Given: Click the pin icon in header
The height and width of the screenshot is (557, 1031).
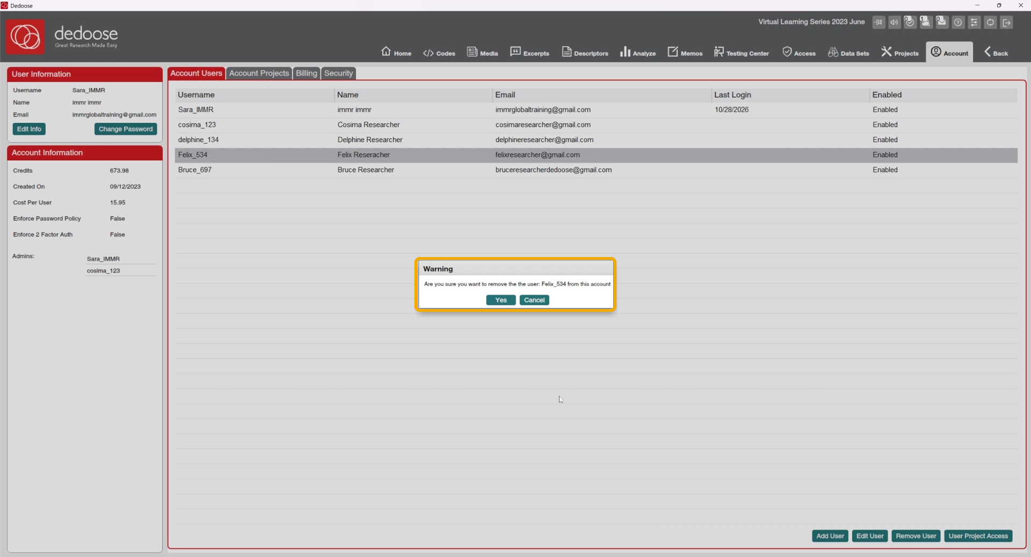Looking at the screenshot, I should tap(878, 23).
